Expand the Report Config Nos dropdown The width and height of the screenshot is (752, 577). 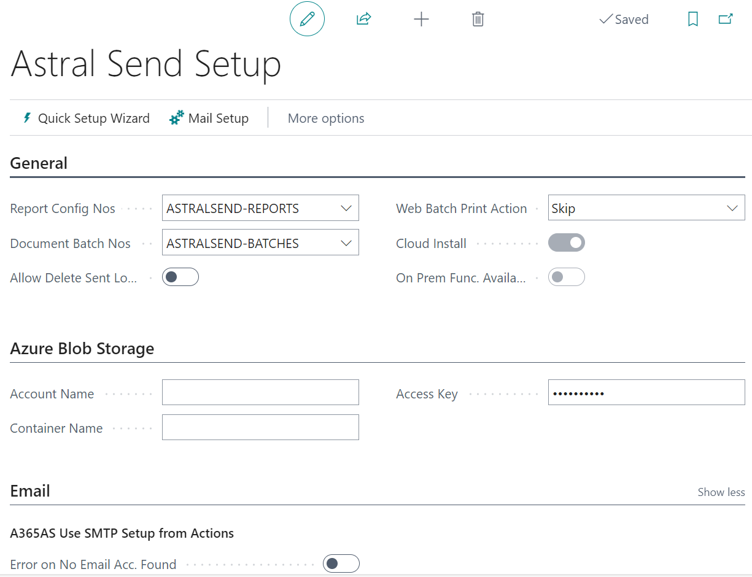coord(346,209)
